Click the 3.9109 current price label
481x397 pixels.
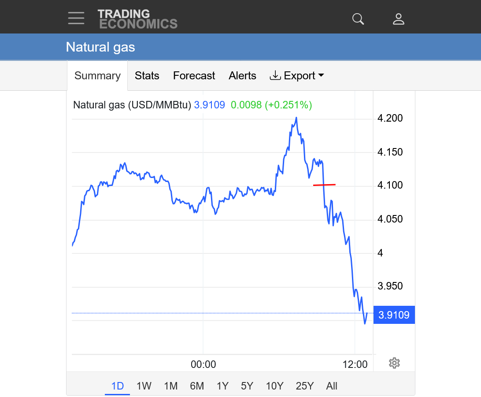[x=394, y=315]
